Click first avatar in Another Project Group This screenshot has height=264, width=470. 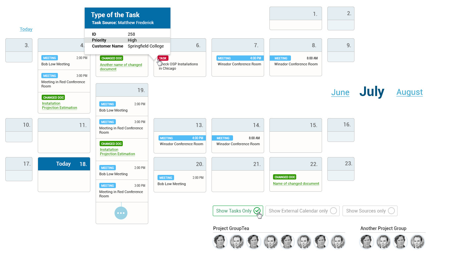(367, 242)
